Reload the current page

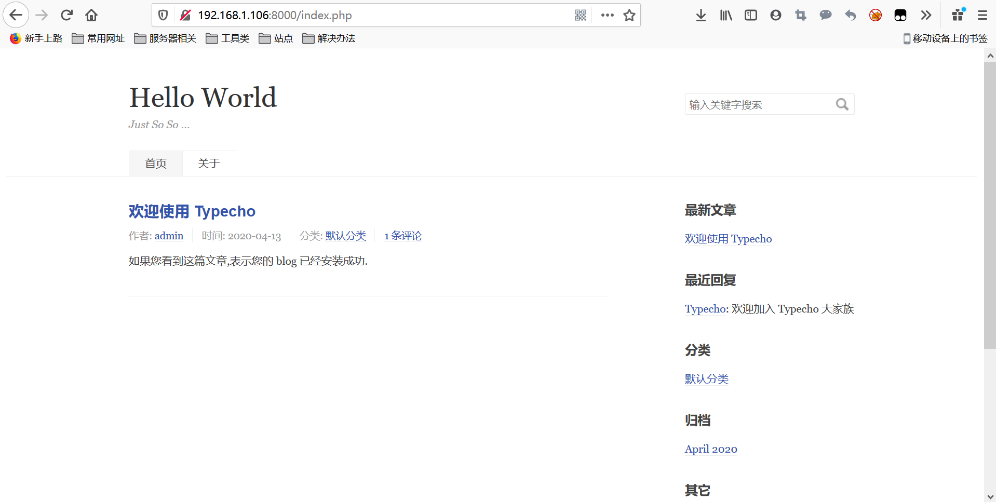click(x=66, y=15)
